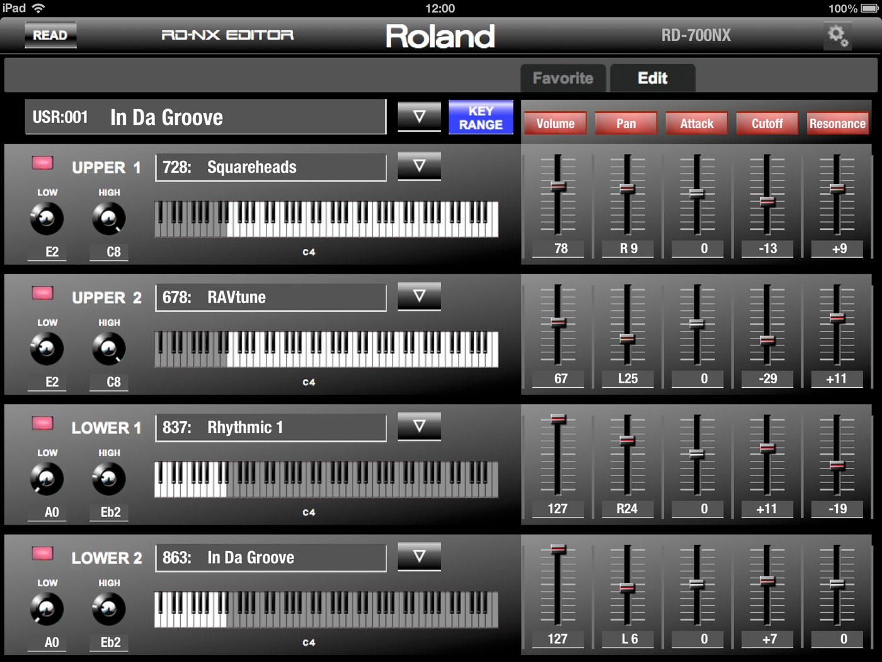Screen dimensions: 882x662
Task: Tap the 12:00 clock in status bar
Action: pyautogui.click(x=440, y=8)
